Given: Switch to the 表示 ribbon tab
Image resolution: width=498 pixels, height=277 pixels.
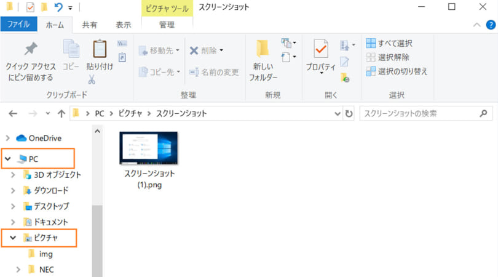Looking at the screenshot, I should coord(123,25).
